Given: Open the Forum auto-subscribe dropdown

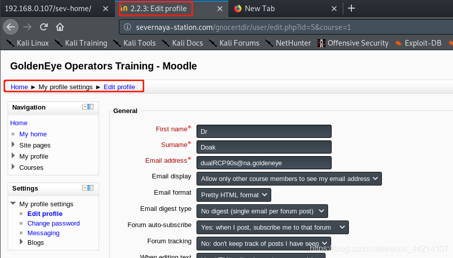Looking at the screenshot, I should point(273,227).
